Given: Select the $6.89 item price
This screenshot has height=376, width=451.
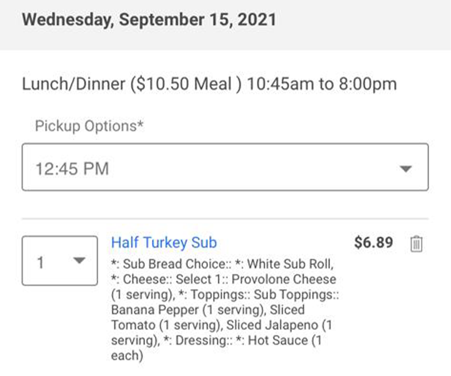Looking at the screenshot, I should (373, 242).
